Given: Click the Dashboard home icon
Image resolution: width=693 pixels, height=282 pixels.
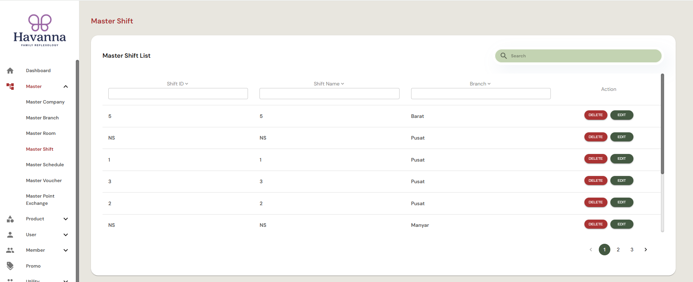Looking at the screenshot, I should click(x=10, y=71).
